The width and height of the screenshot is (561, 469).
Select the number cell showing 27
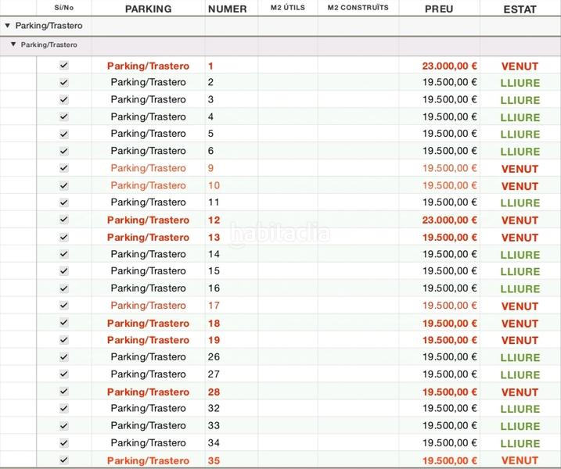coord(214,374)
